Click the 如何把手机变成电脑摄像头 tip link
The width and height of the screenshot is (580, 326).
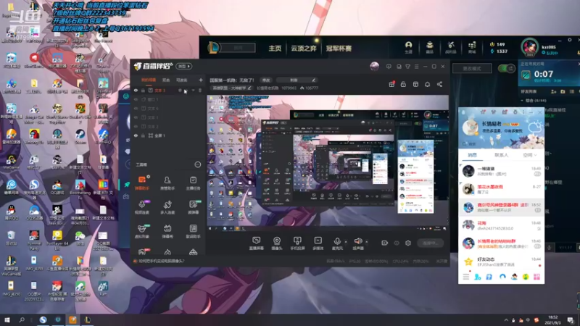[x=161, y=261]
